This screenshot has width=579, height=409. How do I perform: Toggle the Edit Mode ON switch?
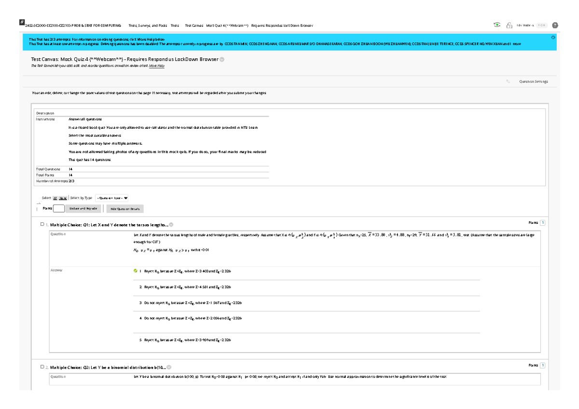tap(542, 26)
